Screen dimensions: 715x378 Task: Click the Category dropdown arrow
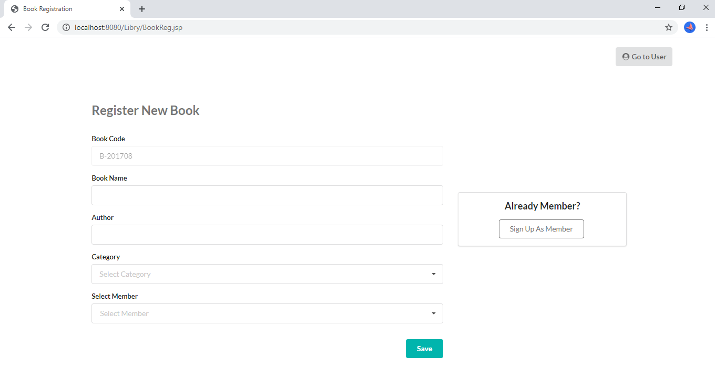(x=433, y=274)
